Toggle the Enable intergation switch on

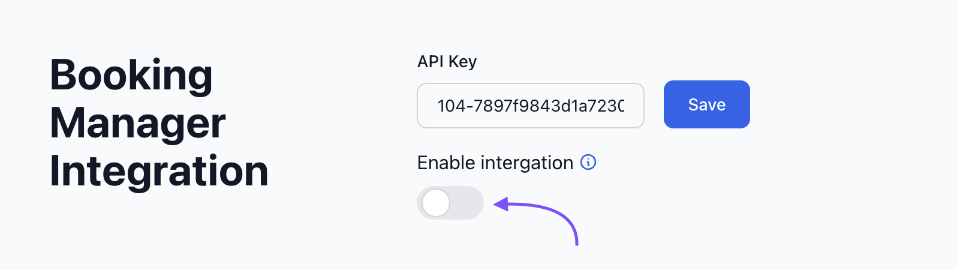[450, 203]
